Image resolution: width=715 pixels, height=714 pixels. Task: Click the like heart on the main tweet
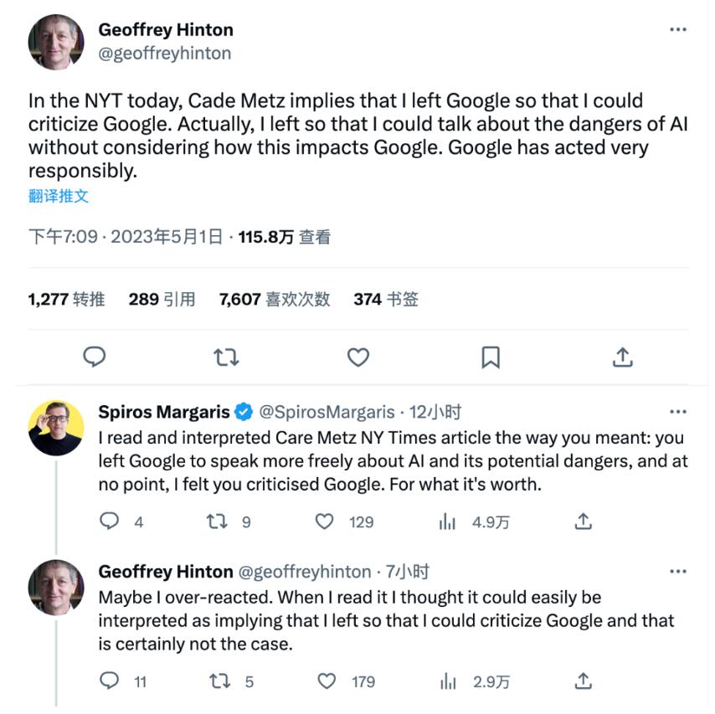(x=357, y=357)
